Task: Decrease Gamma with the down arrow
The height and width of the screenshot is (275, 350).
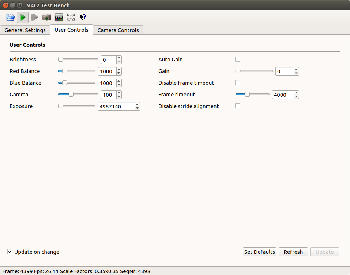Action: click(x=119, y=97)
